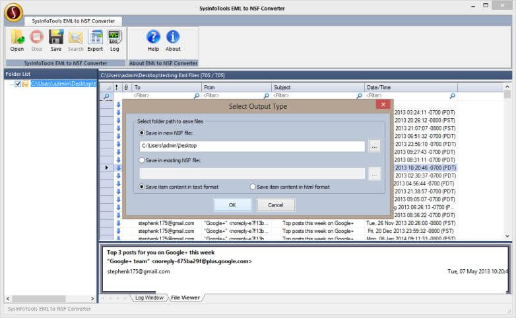Viewport: 516px width, 318px height.
Task: Click the Subject column Filter text box
Action: pos(314,96)
